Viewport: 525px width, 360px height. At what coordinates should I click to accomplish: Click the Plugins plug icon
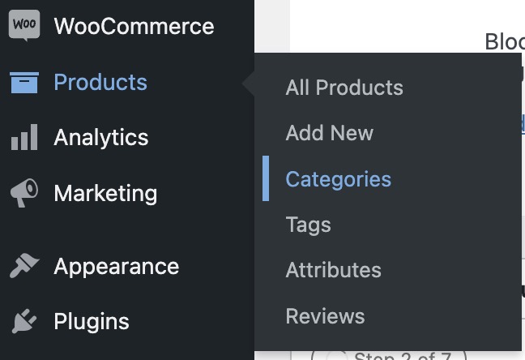coord(24,321)
